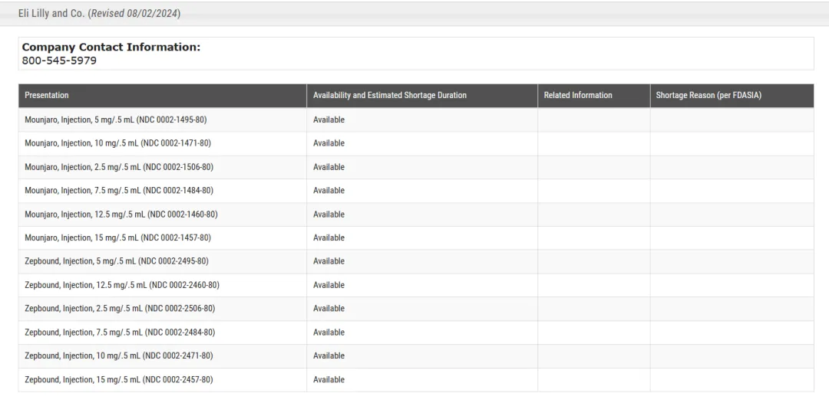This screenshot has width=829, height=403.
Task: Select the Mounjaro 2.5 mg/.5 mL presentation
Action: (119, 167)
